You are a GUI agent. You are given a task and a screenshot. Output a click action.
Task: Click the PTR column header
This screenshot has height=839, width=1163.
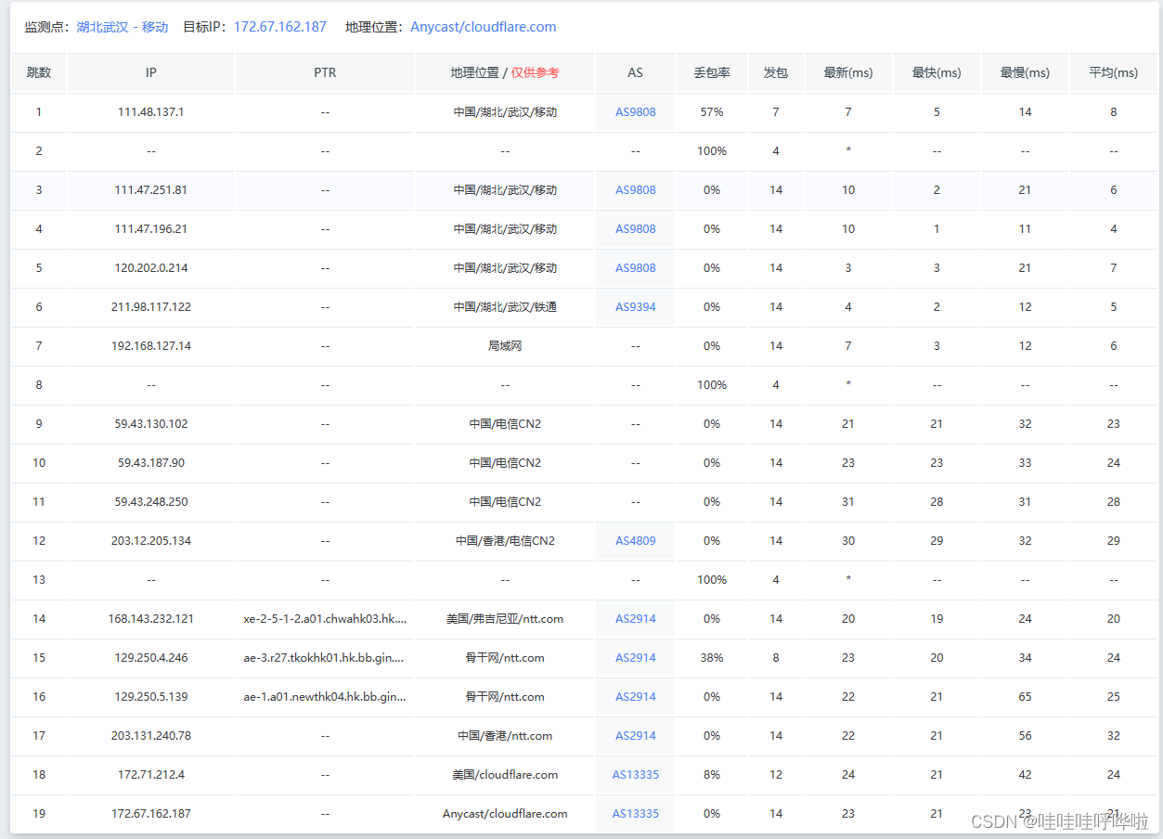point(325,72)
